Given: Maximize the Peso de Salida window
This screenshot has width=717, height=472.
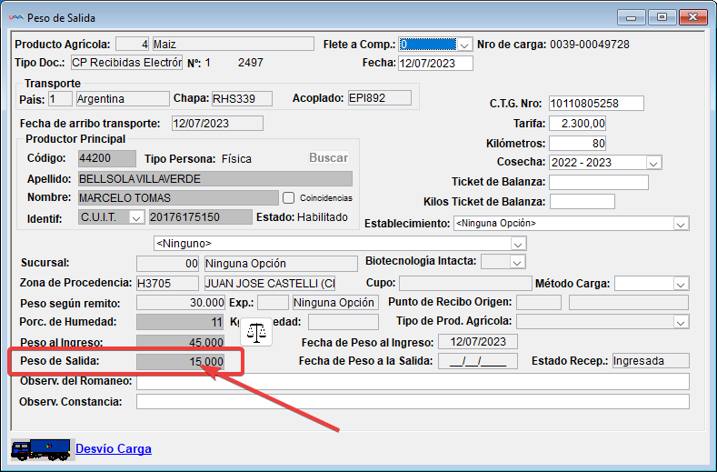Looking at the screenshot, I should click(662, 17).
